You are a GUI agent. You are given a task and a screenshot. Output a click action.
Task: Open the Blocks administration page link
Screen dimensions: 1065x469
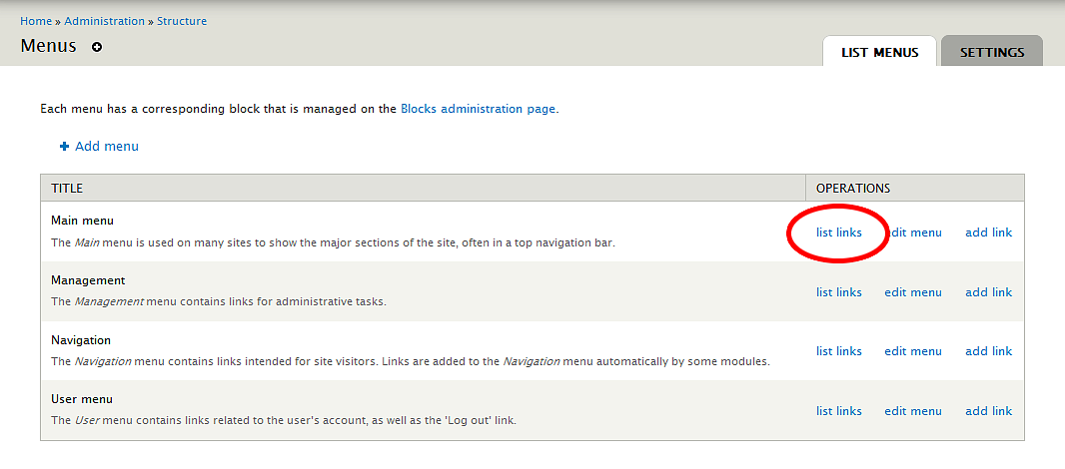click(x=479, y=108)
